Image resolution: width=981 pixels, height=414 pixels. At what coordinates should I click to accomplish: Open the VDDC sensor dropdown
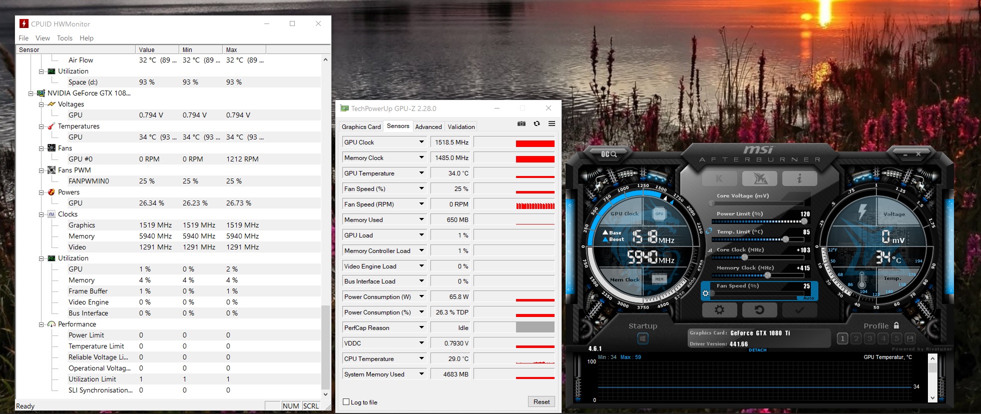pyautogui.click(x=421, y=343)
